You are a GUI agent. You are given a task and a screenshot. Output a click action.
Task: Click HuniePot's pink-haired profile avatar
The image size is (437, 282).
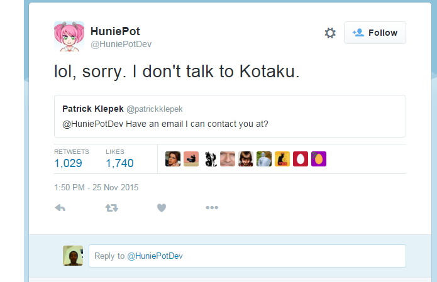(x=69, y=36)
